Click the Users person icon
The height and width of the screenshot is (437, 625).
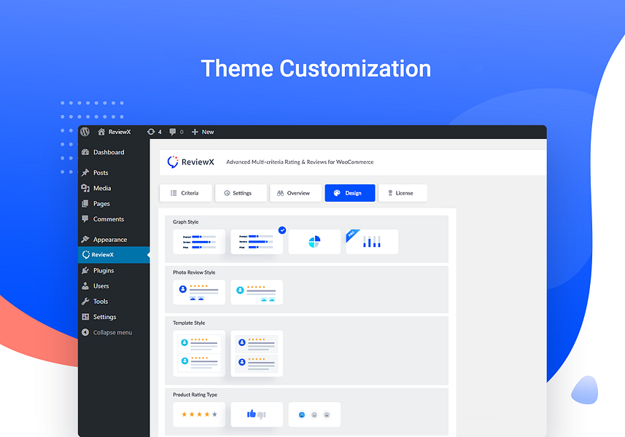coord(85,286)
